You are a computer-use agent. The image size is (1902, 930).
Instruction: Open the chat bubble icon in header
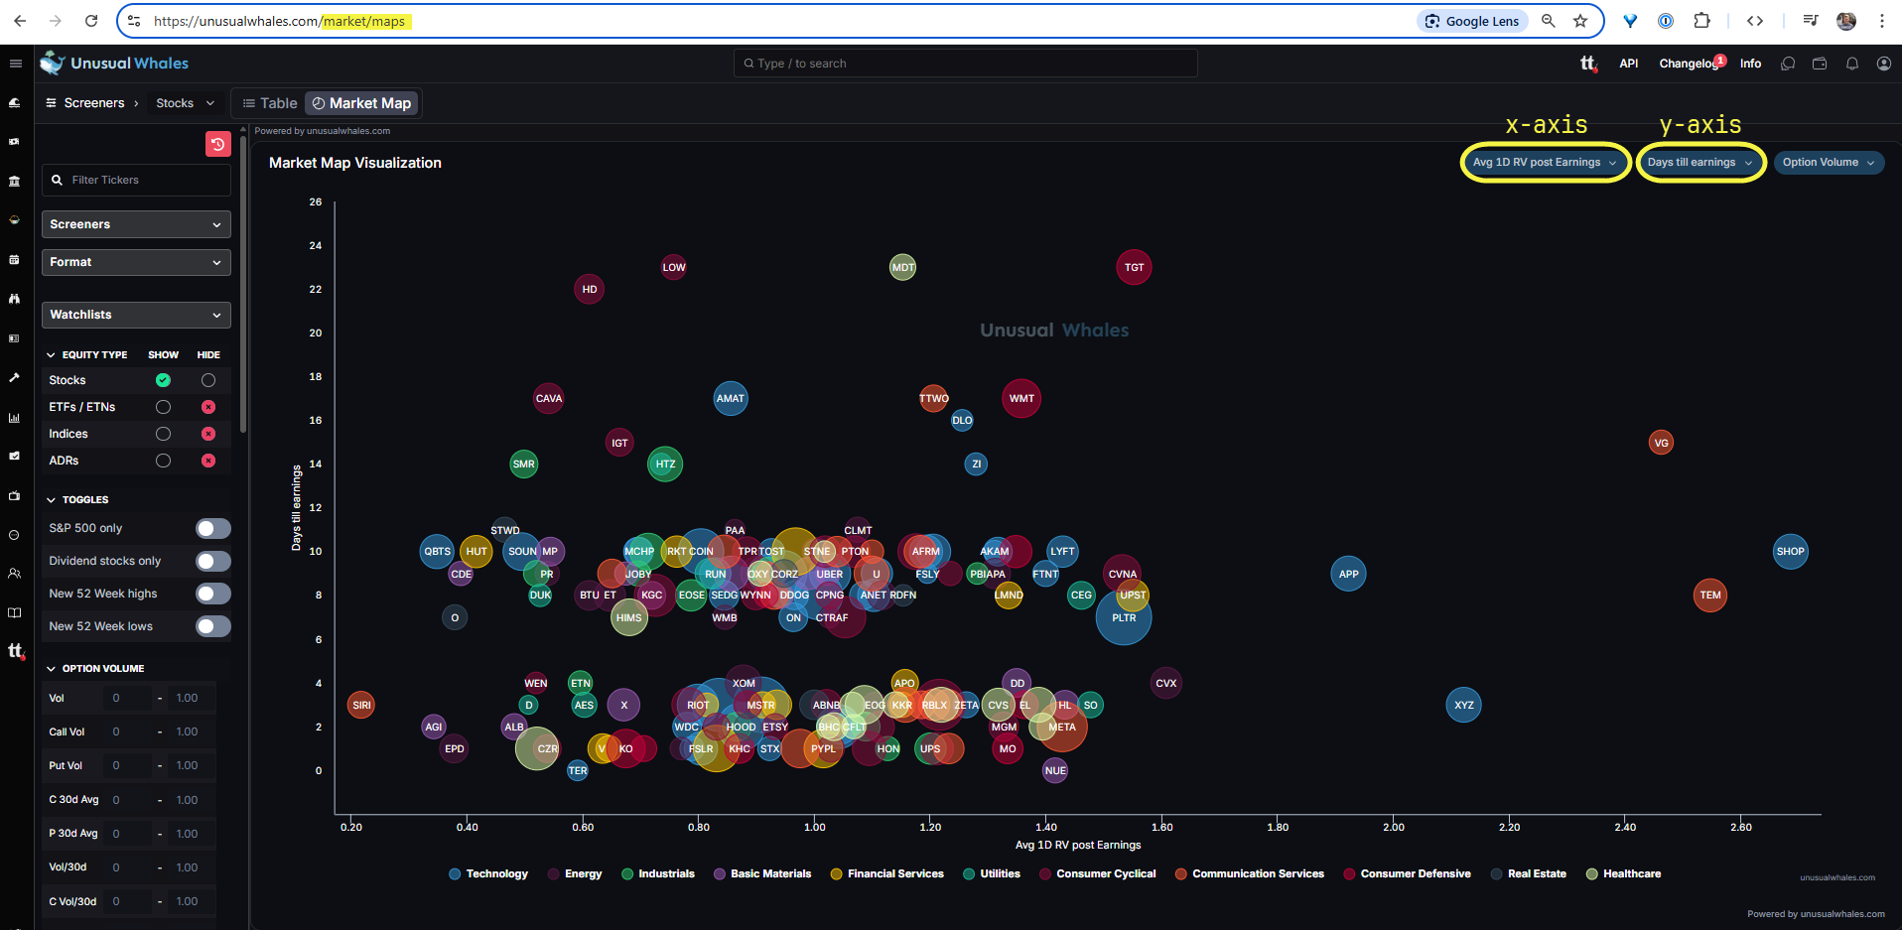pos(1788,64)
